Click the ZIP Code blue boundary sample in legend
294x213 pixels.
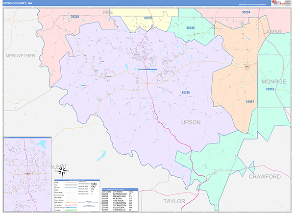tap(71, 188)
